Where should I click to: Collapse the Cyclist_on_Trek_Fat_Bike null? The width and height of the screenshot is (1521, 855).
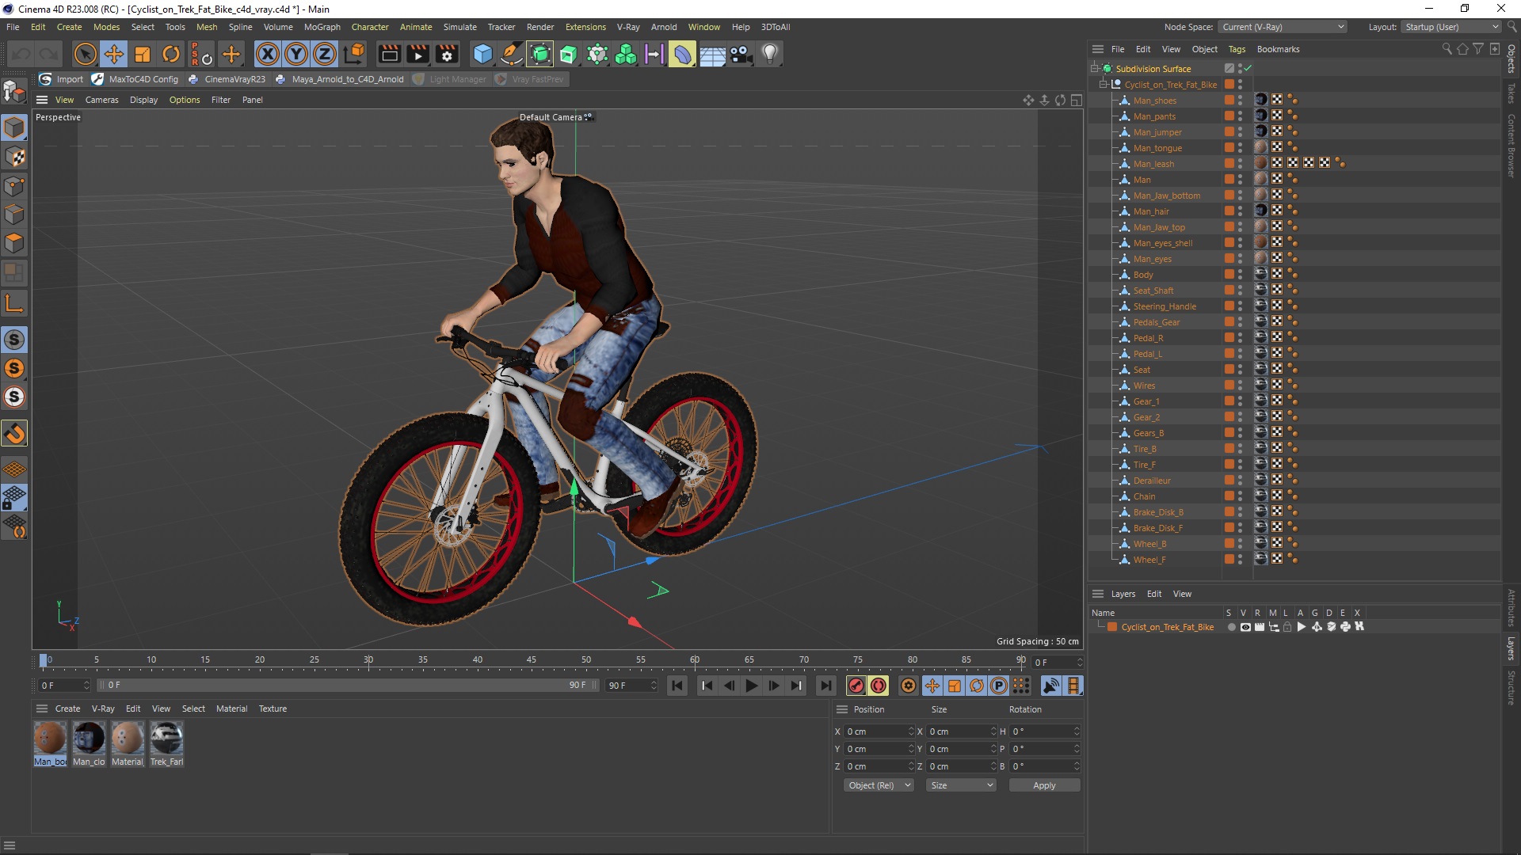[1103, 85]
